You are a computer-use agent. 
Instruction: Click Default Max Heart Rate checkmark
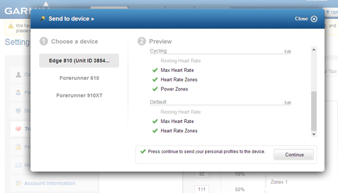pyautogui.click(x=155, y=121)
